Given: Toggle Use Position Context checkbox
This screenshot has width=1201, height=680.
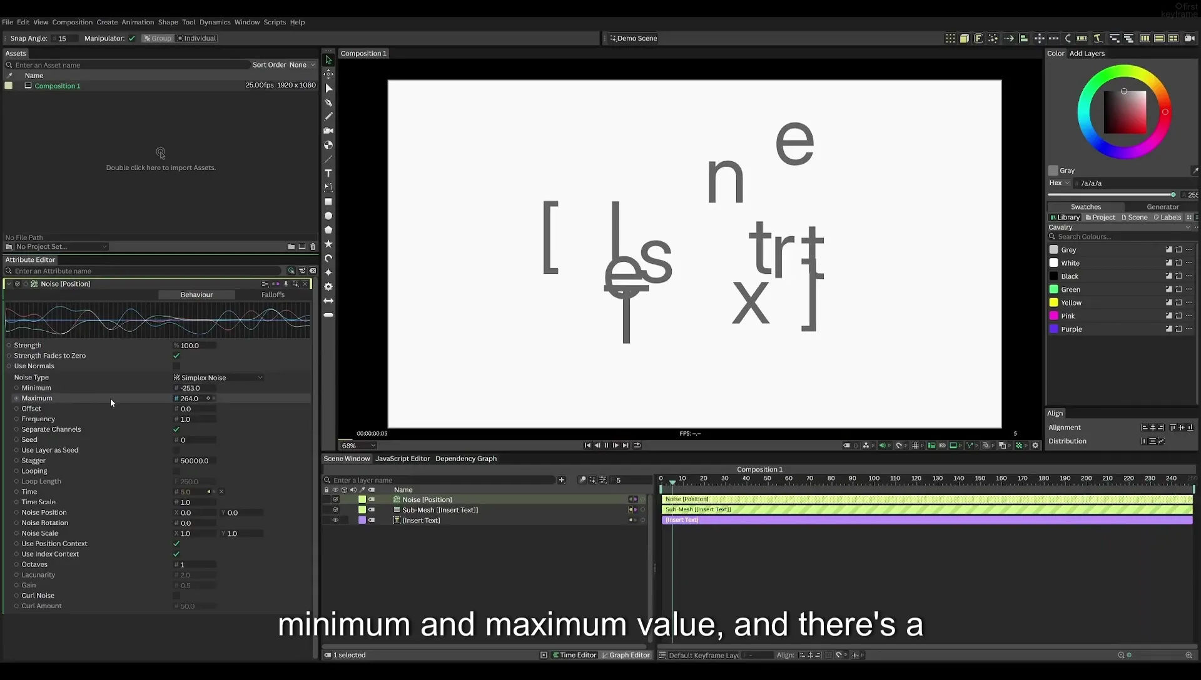Looking at the screenshot, I should pos(176,544).
